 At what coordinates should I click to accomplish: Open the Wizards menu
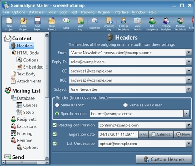coord(104,12)
